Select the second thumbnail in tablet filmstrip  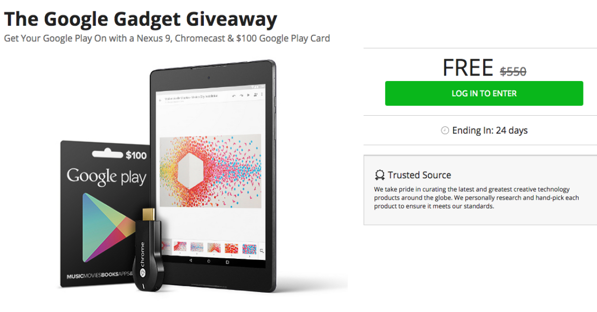180,247
